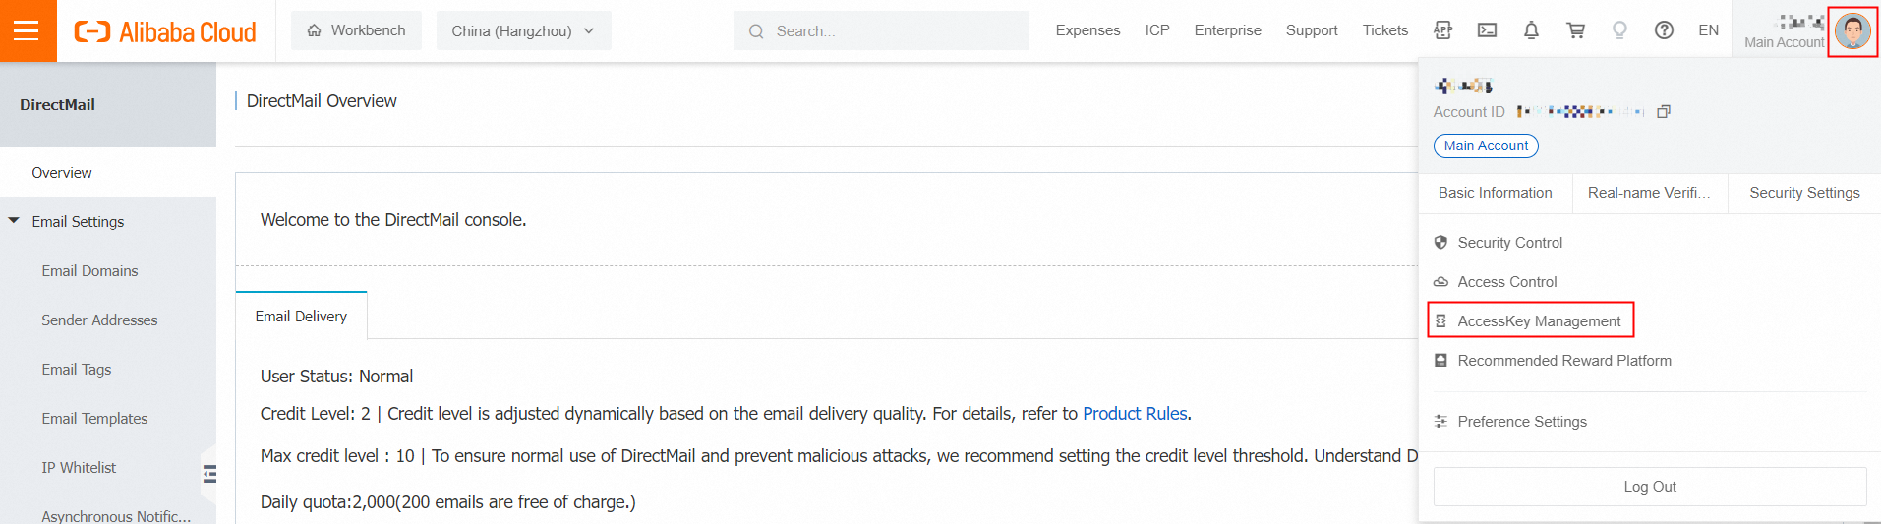Select the Email Delivery tab
1881x524 pixels.
coord(301,317)
